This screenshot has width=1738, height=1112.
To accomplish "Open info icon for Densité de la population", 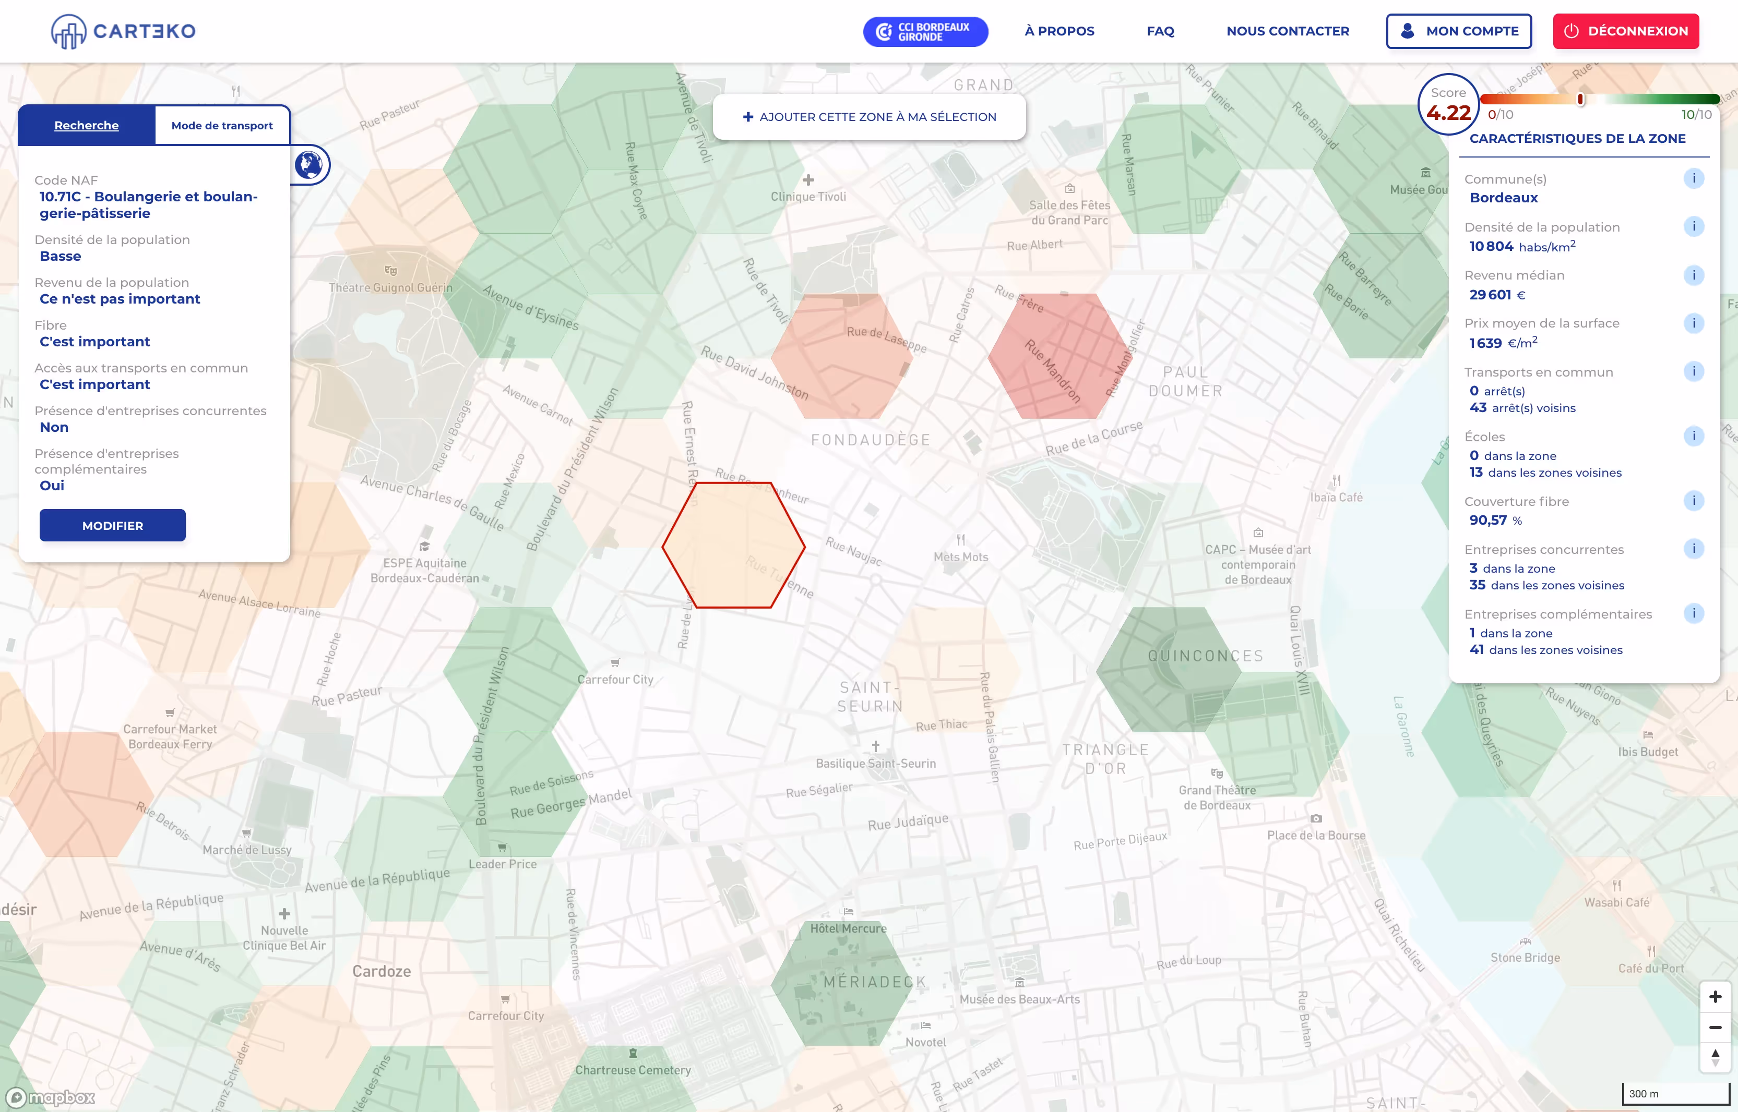I will 1693,227.
